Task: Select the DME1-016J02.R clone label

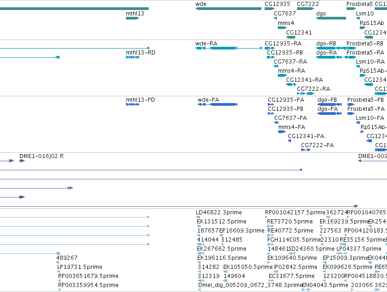Action: pos(41,156)
